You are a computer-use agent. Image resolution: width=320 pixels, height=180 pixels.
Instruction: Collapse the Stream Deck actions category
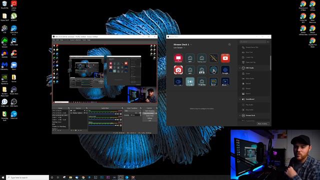coord(240,115)
